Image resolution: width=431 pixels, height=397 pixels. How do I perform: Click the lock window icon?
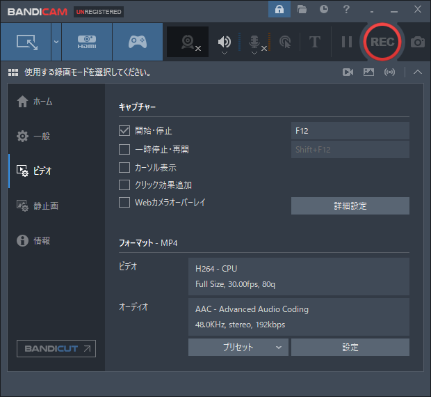[x=279, y=9]
